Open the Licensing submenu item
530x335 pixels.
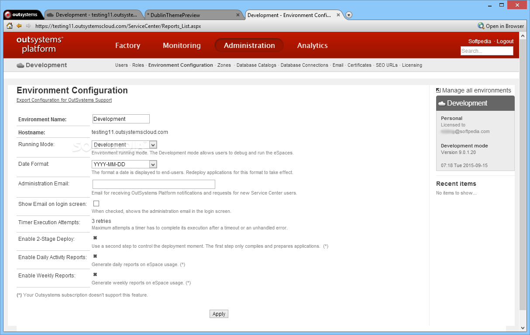tap(412, 65)
